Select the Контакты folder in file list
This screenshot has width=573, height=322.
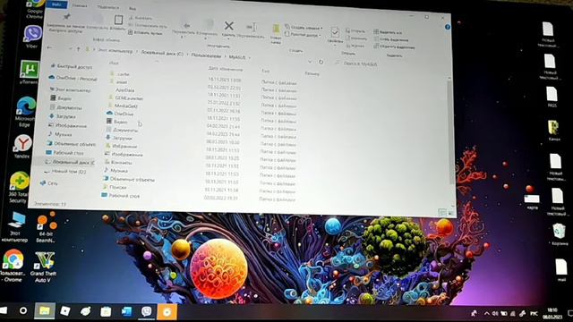tap(119, 163)
